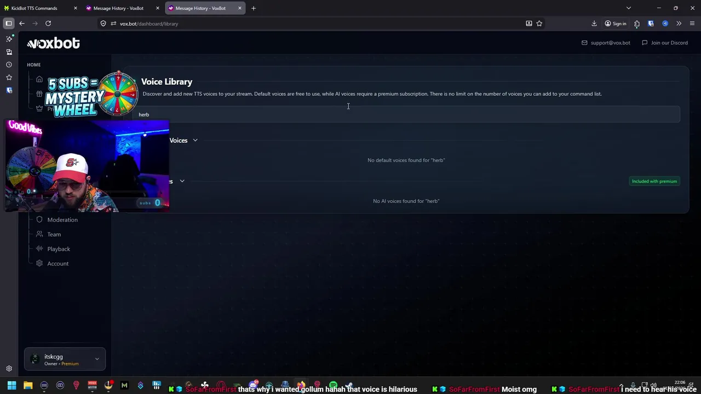Click the site security shield icon
701x394 pixels.
[x=103, y=24]
